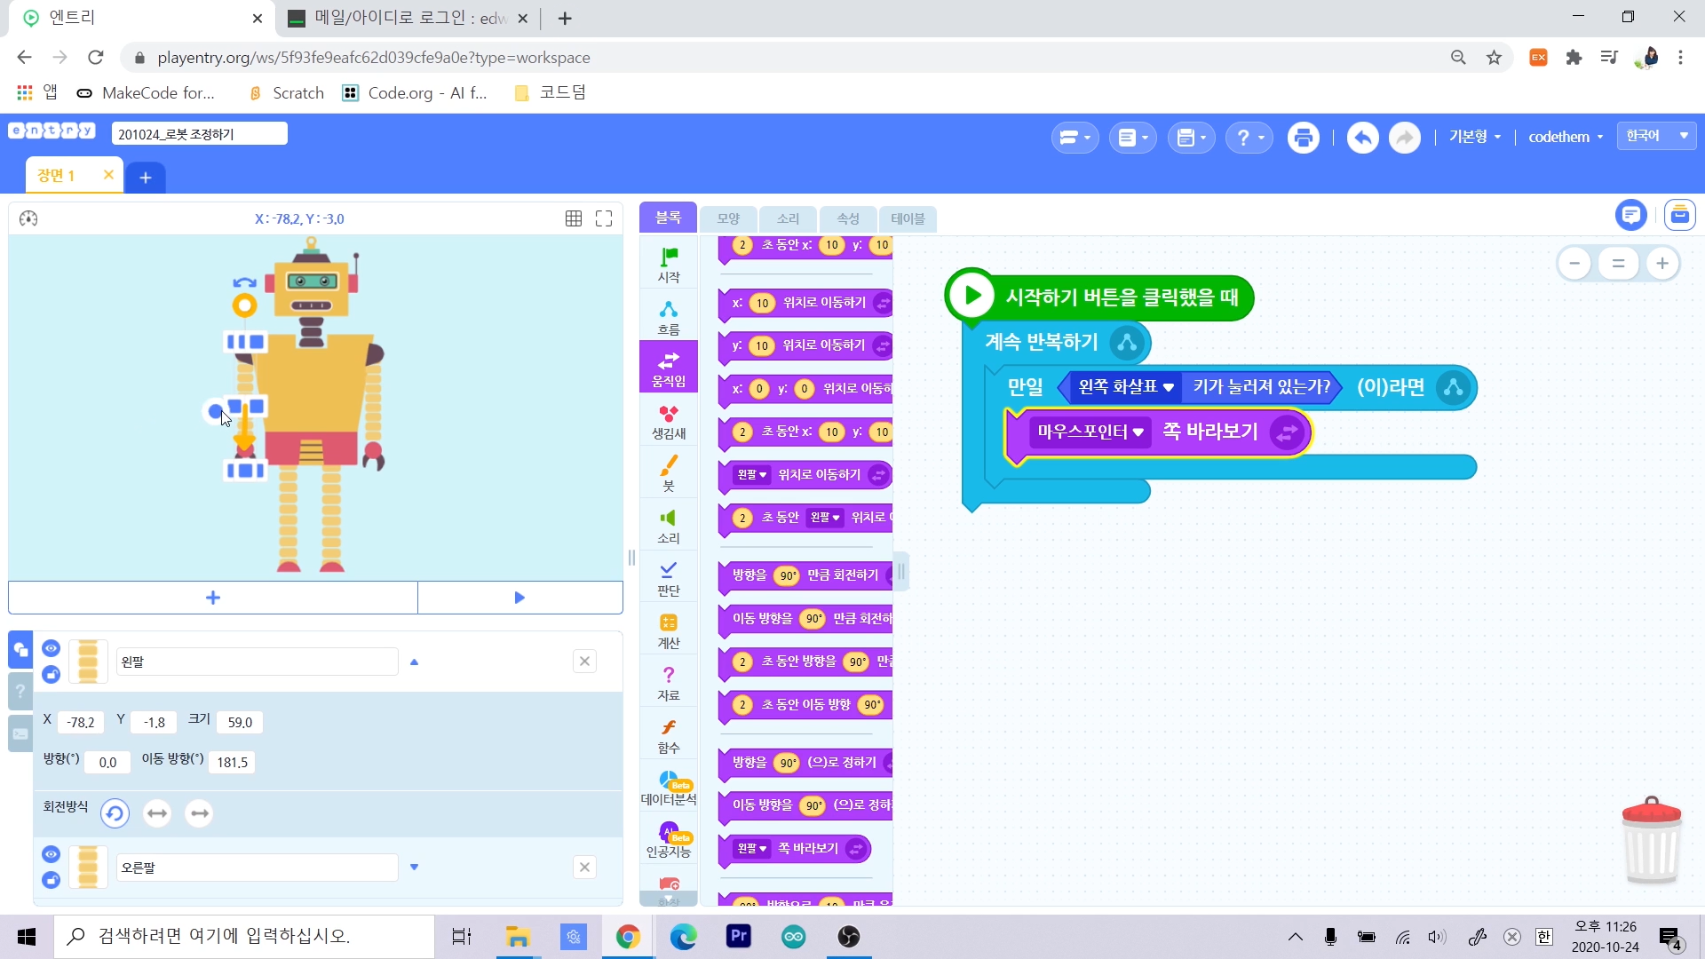Open the 마우스포인터 target dropdown
This screenshot has width=1705, height=959.
(1090, 432)
